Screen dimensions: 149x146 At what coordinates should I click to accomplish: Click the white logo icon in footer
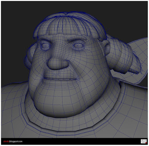144,141
